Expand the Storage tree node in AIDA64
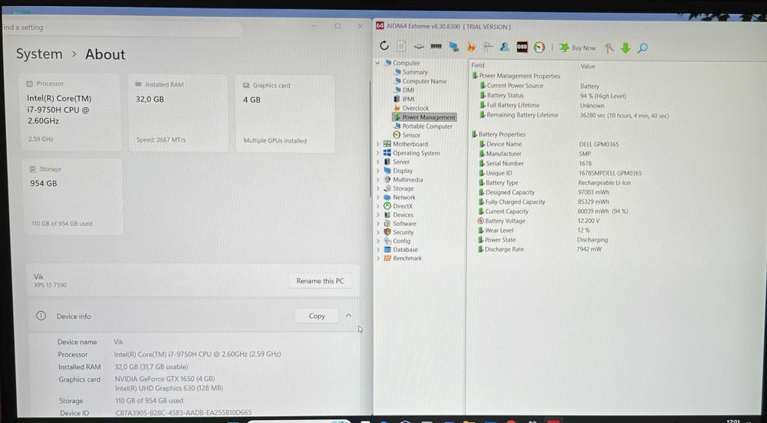 [377, 189]
